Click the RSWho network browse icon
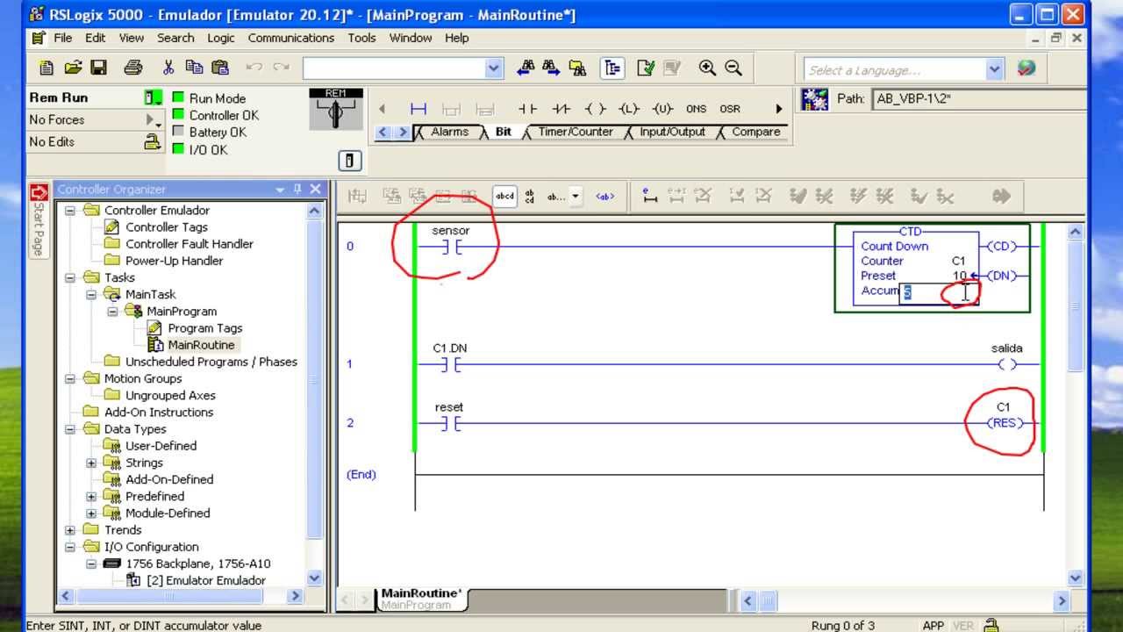The image size is (1123, 632). tap(815, 98)
